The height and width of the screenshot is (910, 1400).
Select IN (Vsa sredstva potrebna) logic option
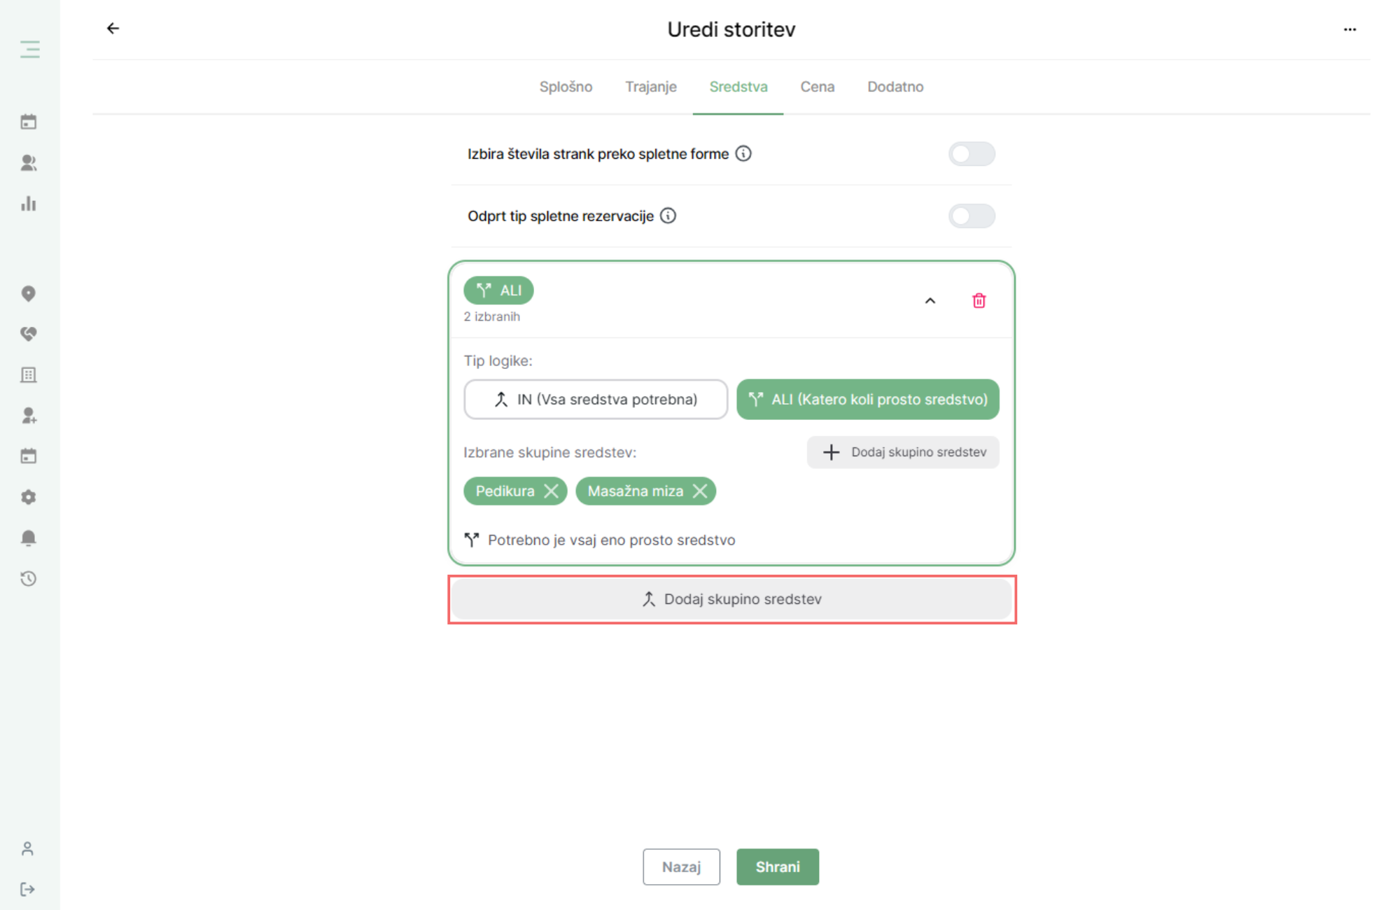(x=596, y=400)
